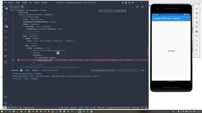The image size is (202, 113).
Task: Click Step Over in the debug toolbar
Action: click(105, 11)
